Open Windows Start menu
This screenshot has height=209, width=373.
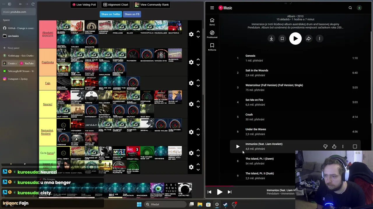tap(139, 204)
